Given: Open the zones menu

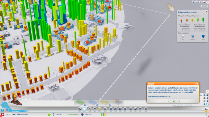Looking at the screenshot, I should coord(84,109).
